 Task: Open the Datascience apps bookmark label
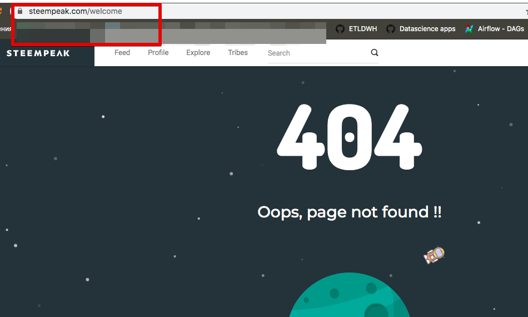pos(427,29)
